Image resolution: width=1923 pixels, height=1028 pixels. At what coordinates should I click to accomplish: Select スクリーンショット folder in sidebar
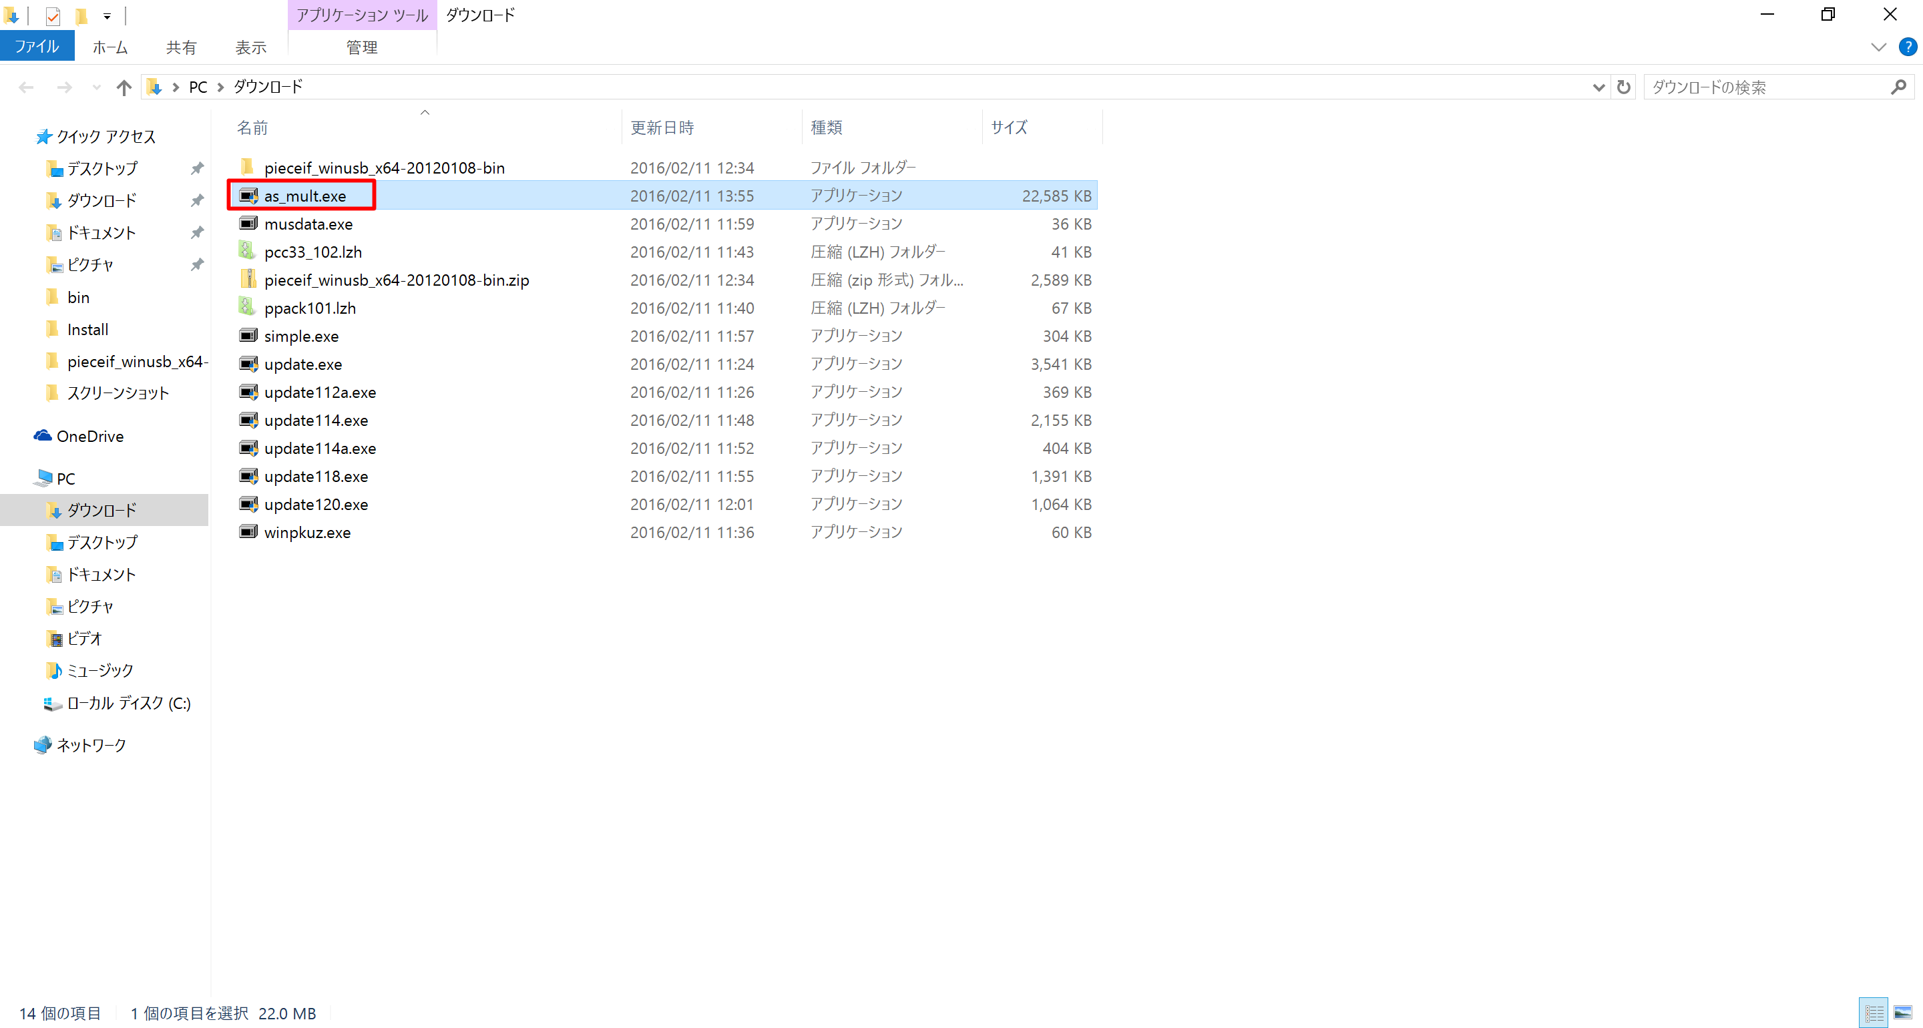(118, 393)
